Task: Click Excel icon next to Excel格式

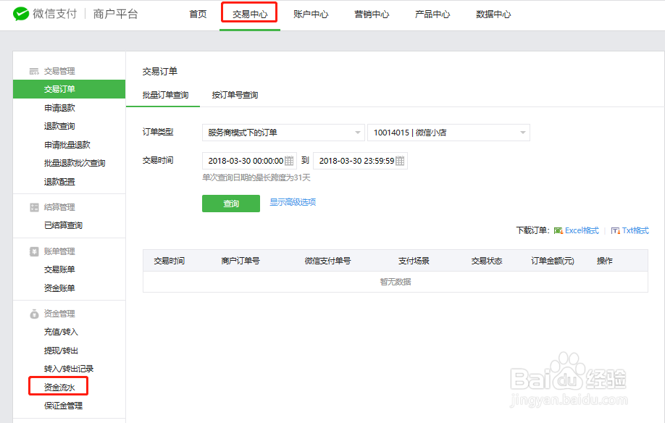Action: click(558, 230)
